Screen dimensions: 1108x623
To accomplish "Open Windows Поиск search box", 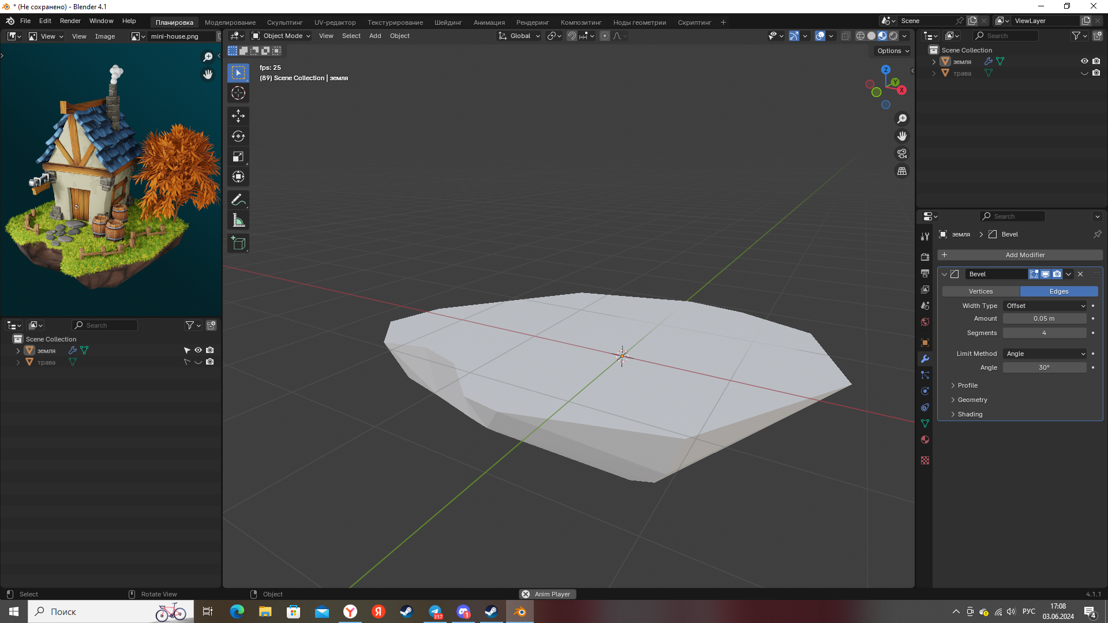I will tap(110, 611).
